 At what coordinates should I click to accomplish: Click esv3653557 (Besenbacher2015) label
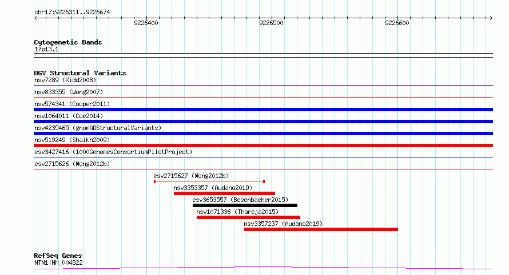pyautogui.click(x=240, y=200)
